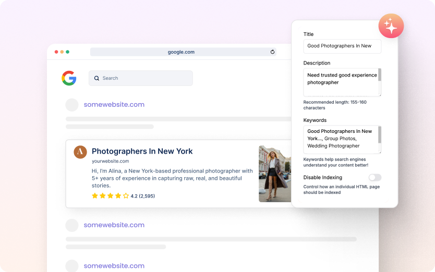Click the yourwebsite.com URL text
435x272 pixels.
click(110, 161)
